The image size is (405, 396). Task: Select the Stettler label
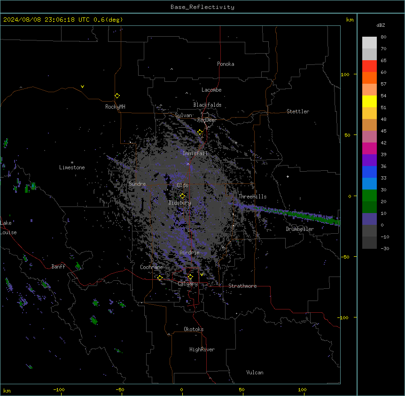pyautogui.click(x=298, y=111)
